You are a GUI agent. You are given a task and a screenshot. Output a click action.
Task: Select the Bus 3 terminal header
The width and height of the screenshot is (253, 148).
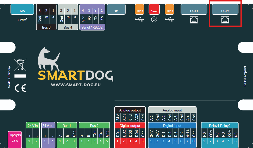point(46,27)
